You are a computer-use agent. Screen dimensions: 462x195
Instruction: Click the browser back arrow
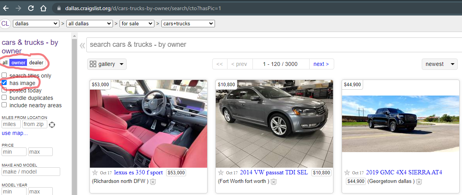6,8
